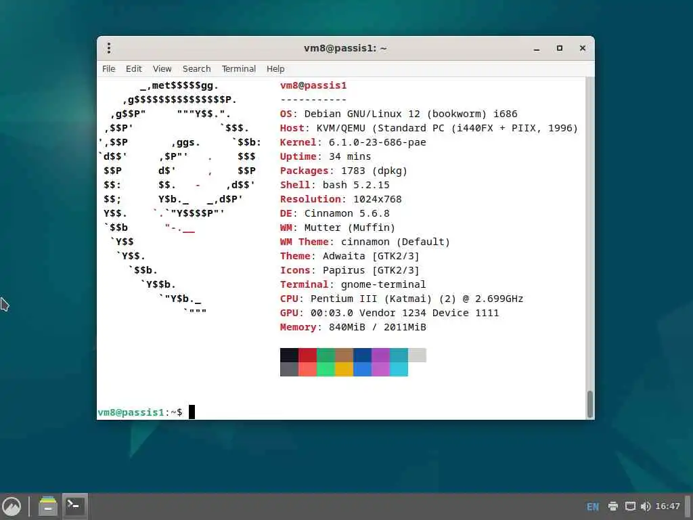Click the Icons line Papirus [GTK2/3]
Image resolution: width=693 pixels, height=520 pixels.
point(350,270)
